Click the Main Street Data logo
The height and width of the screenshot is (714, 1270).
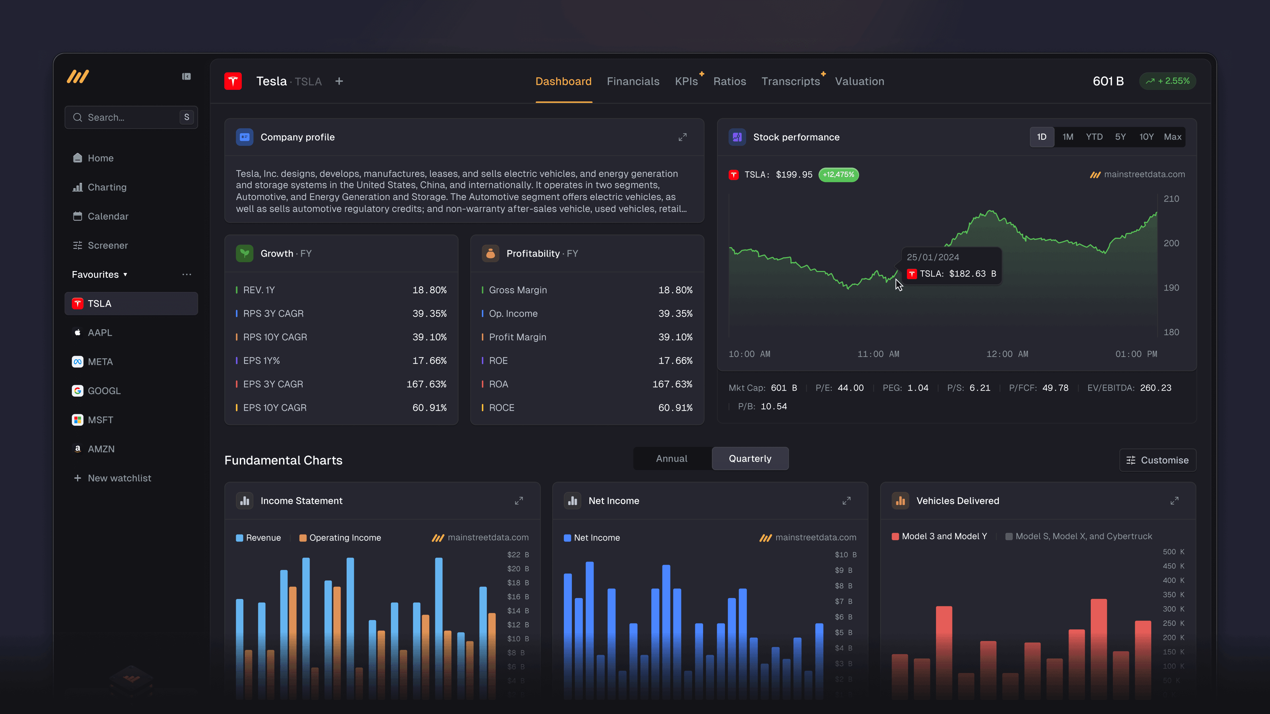(78, 76)
